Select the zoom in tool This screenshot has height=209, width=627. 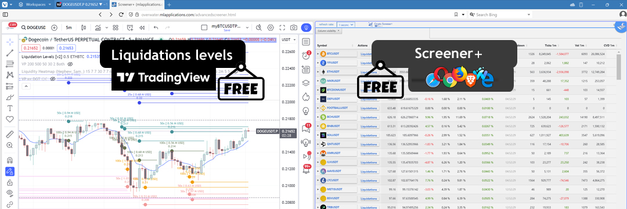[x=10, y=145]
